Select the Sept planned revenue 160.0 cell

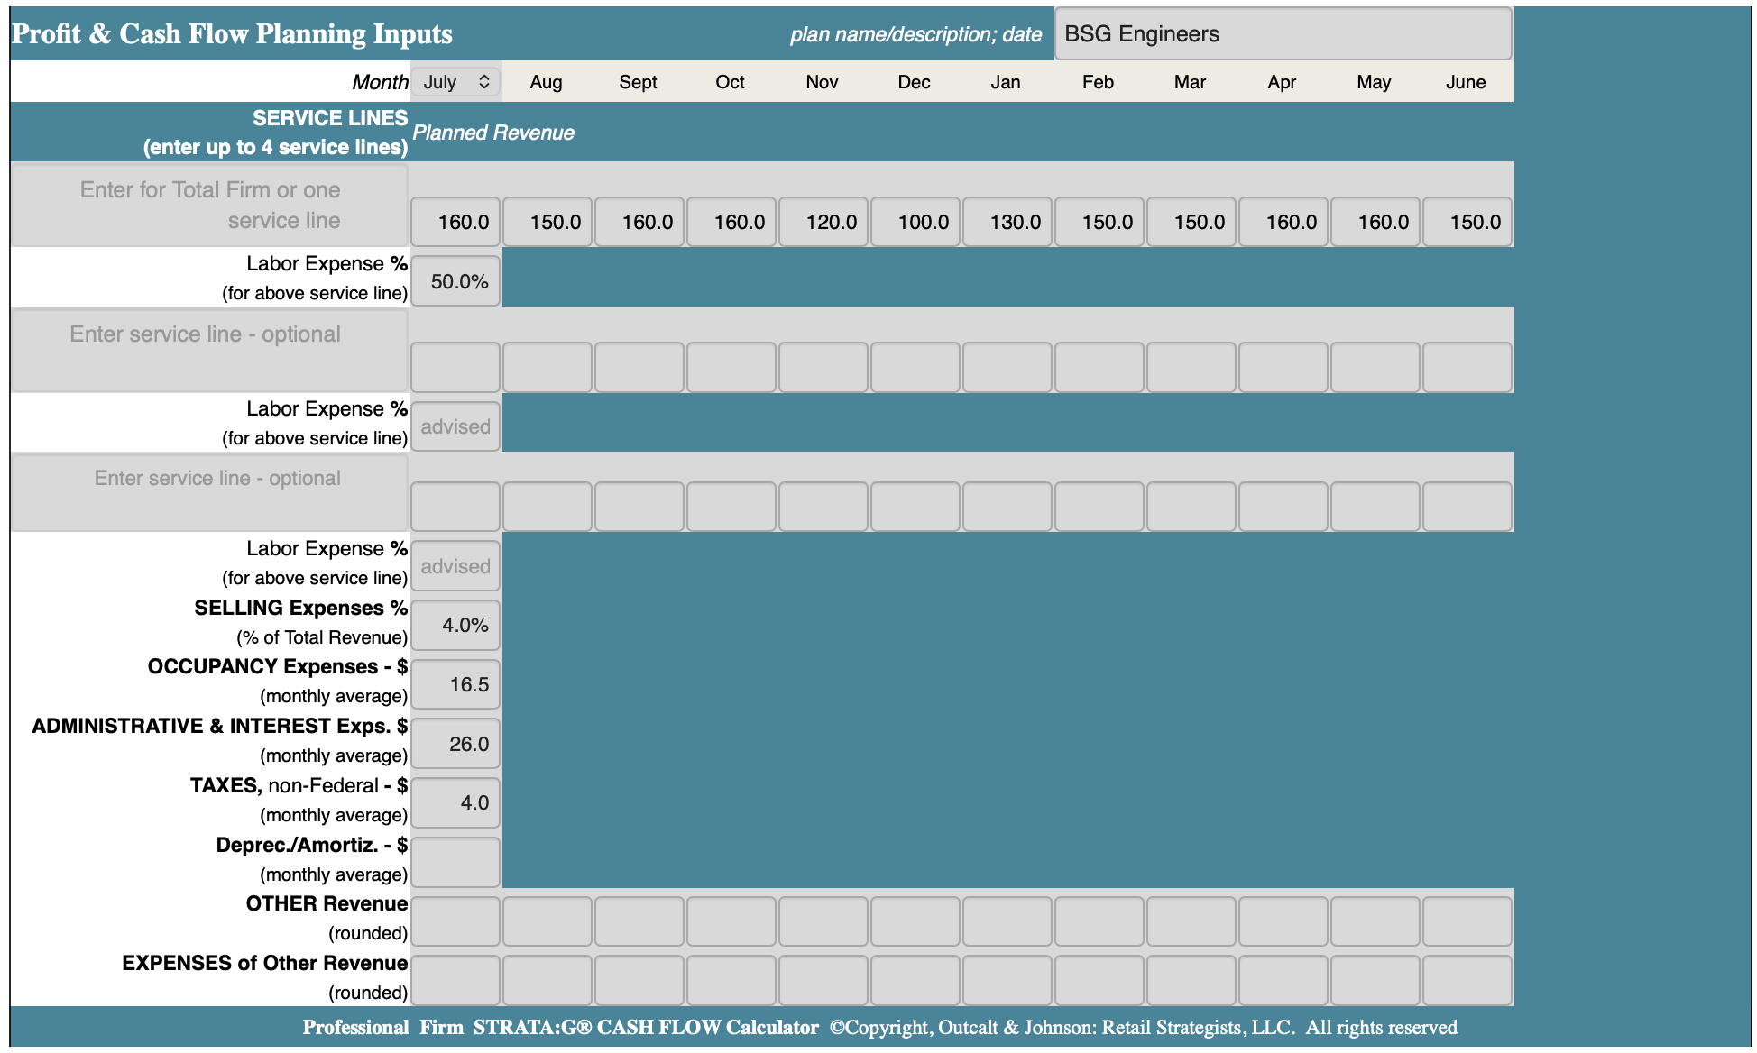coord(639,222)
